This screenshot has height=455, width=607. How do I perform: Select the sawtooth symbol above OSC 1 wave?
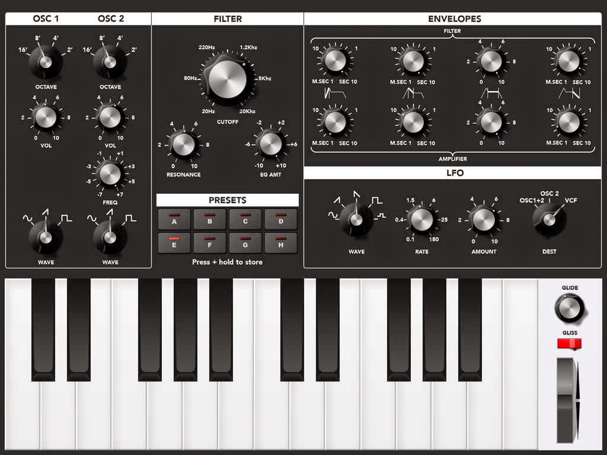(x=46, y=212)
